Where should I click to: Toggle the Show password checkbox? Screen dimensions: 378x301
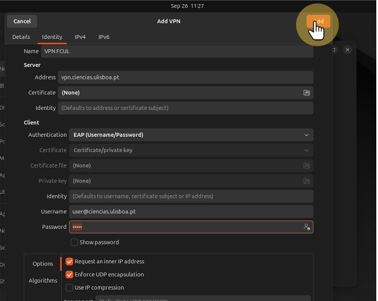[74, 242]
